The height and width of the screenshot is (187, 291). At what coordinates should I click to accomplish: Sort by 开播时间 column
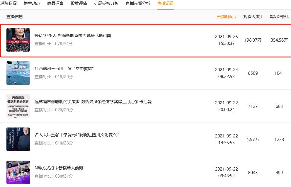coord(227,17)
